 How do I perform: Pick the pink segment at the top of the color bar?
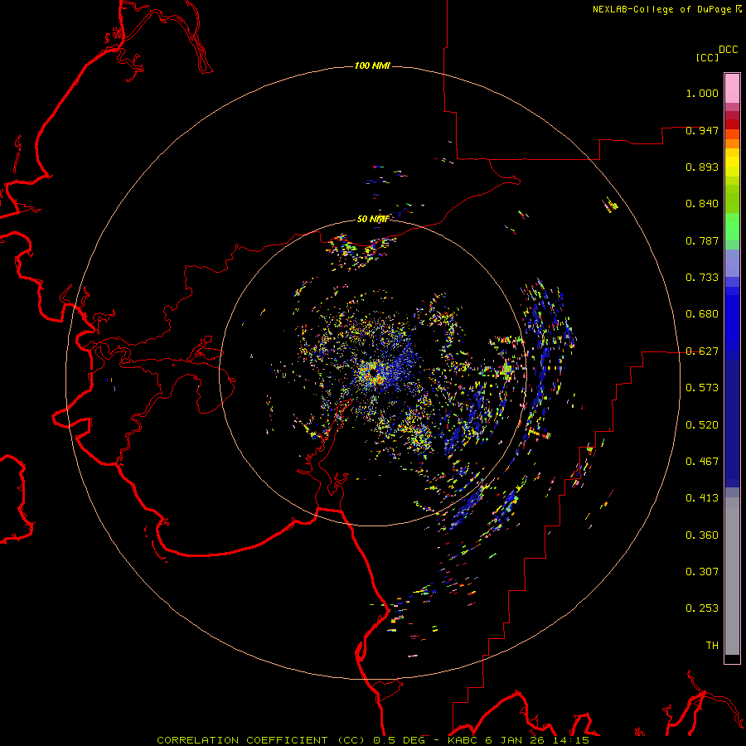point(732,88)
